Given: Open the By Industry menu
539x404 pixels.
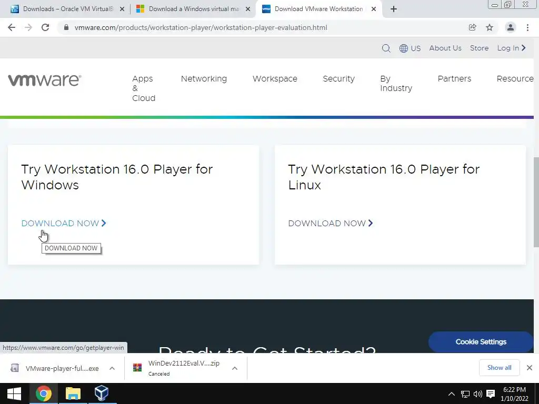Looking at the screenshot, I should click(x=396, y=84).
